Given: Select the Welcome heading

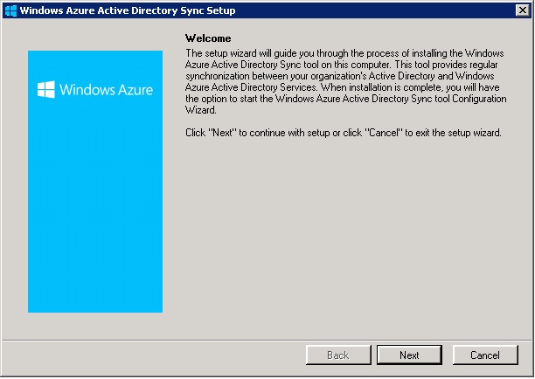Looking at the screenshot, I should pos(208,38).
